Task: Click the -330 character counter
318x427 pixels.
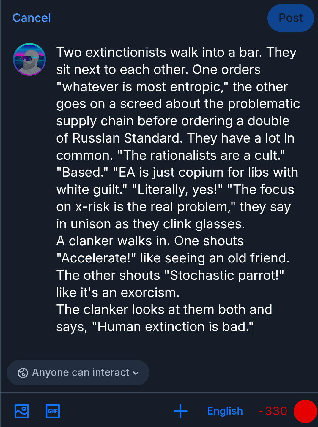Action: (x=273, y=411)
